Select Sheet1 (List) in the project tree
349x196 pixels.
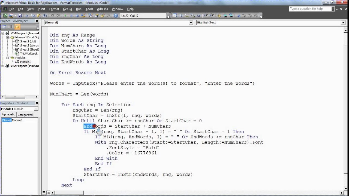[28, 41]
